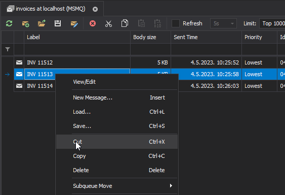Expand the Subqueue Move submenu
Viewport: 285px width, 195px height.
click(117, 186)
